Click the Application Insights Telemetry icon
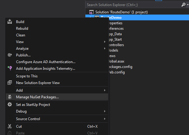 tap(10, 69)
